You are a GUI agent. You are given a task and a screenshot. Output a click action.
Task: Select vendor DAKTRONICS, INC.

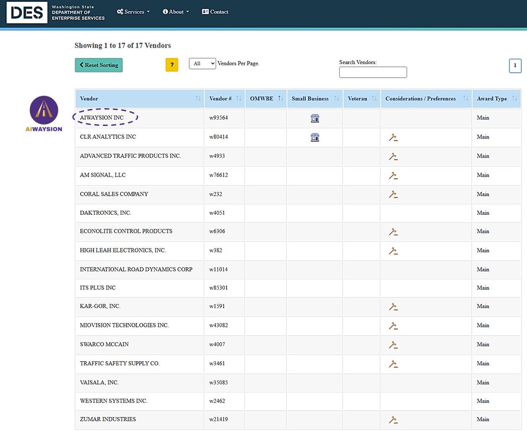[106, 212]
